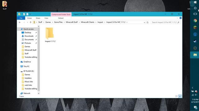Select Installers folder under KF FLASH
Screen dimensions: 199x111
(x=28, y=78)
